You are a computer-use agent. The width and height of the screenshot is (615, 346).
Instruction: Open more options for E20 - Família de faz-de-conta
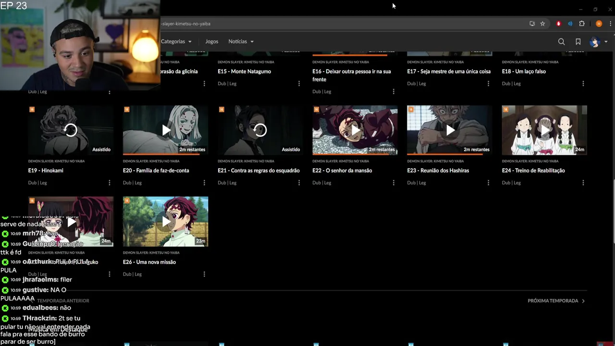[x=204, y=183]
